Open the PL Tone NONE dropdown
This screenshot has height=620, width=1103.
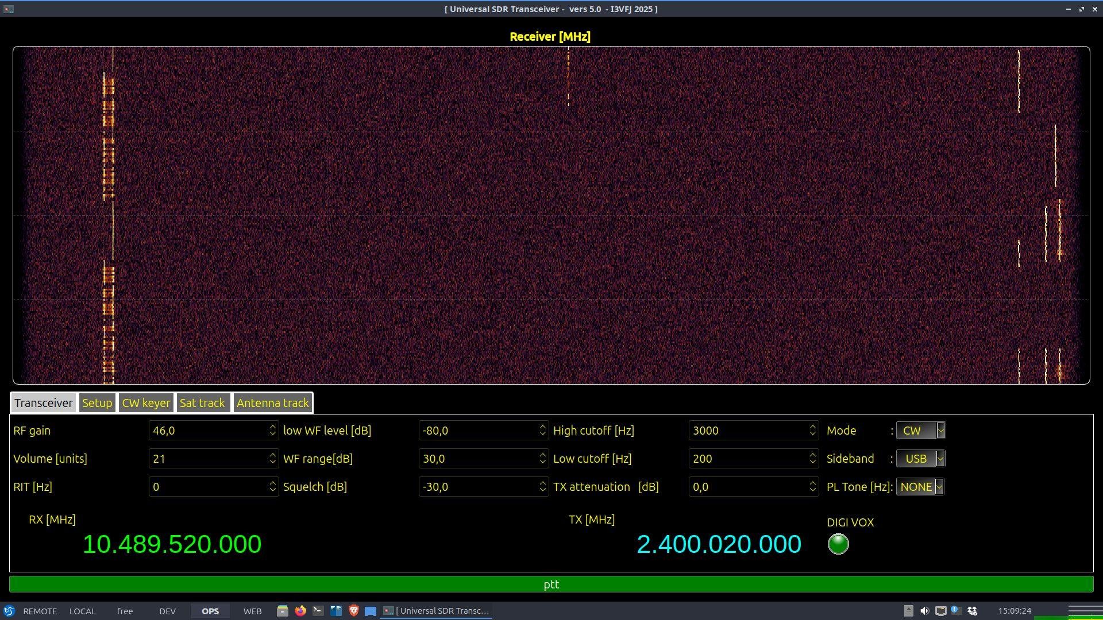pyautogui.click(x=920, y=487)
